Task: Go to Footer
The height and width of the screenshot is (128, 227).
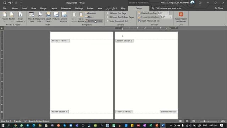Action: [x=81, y=17]
